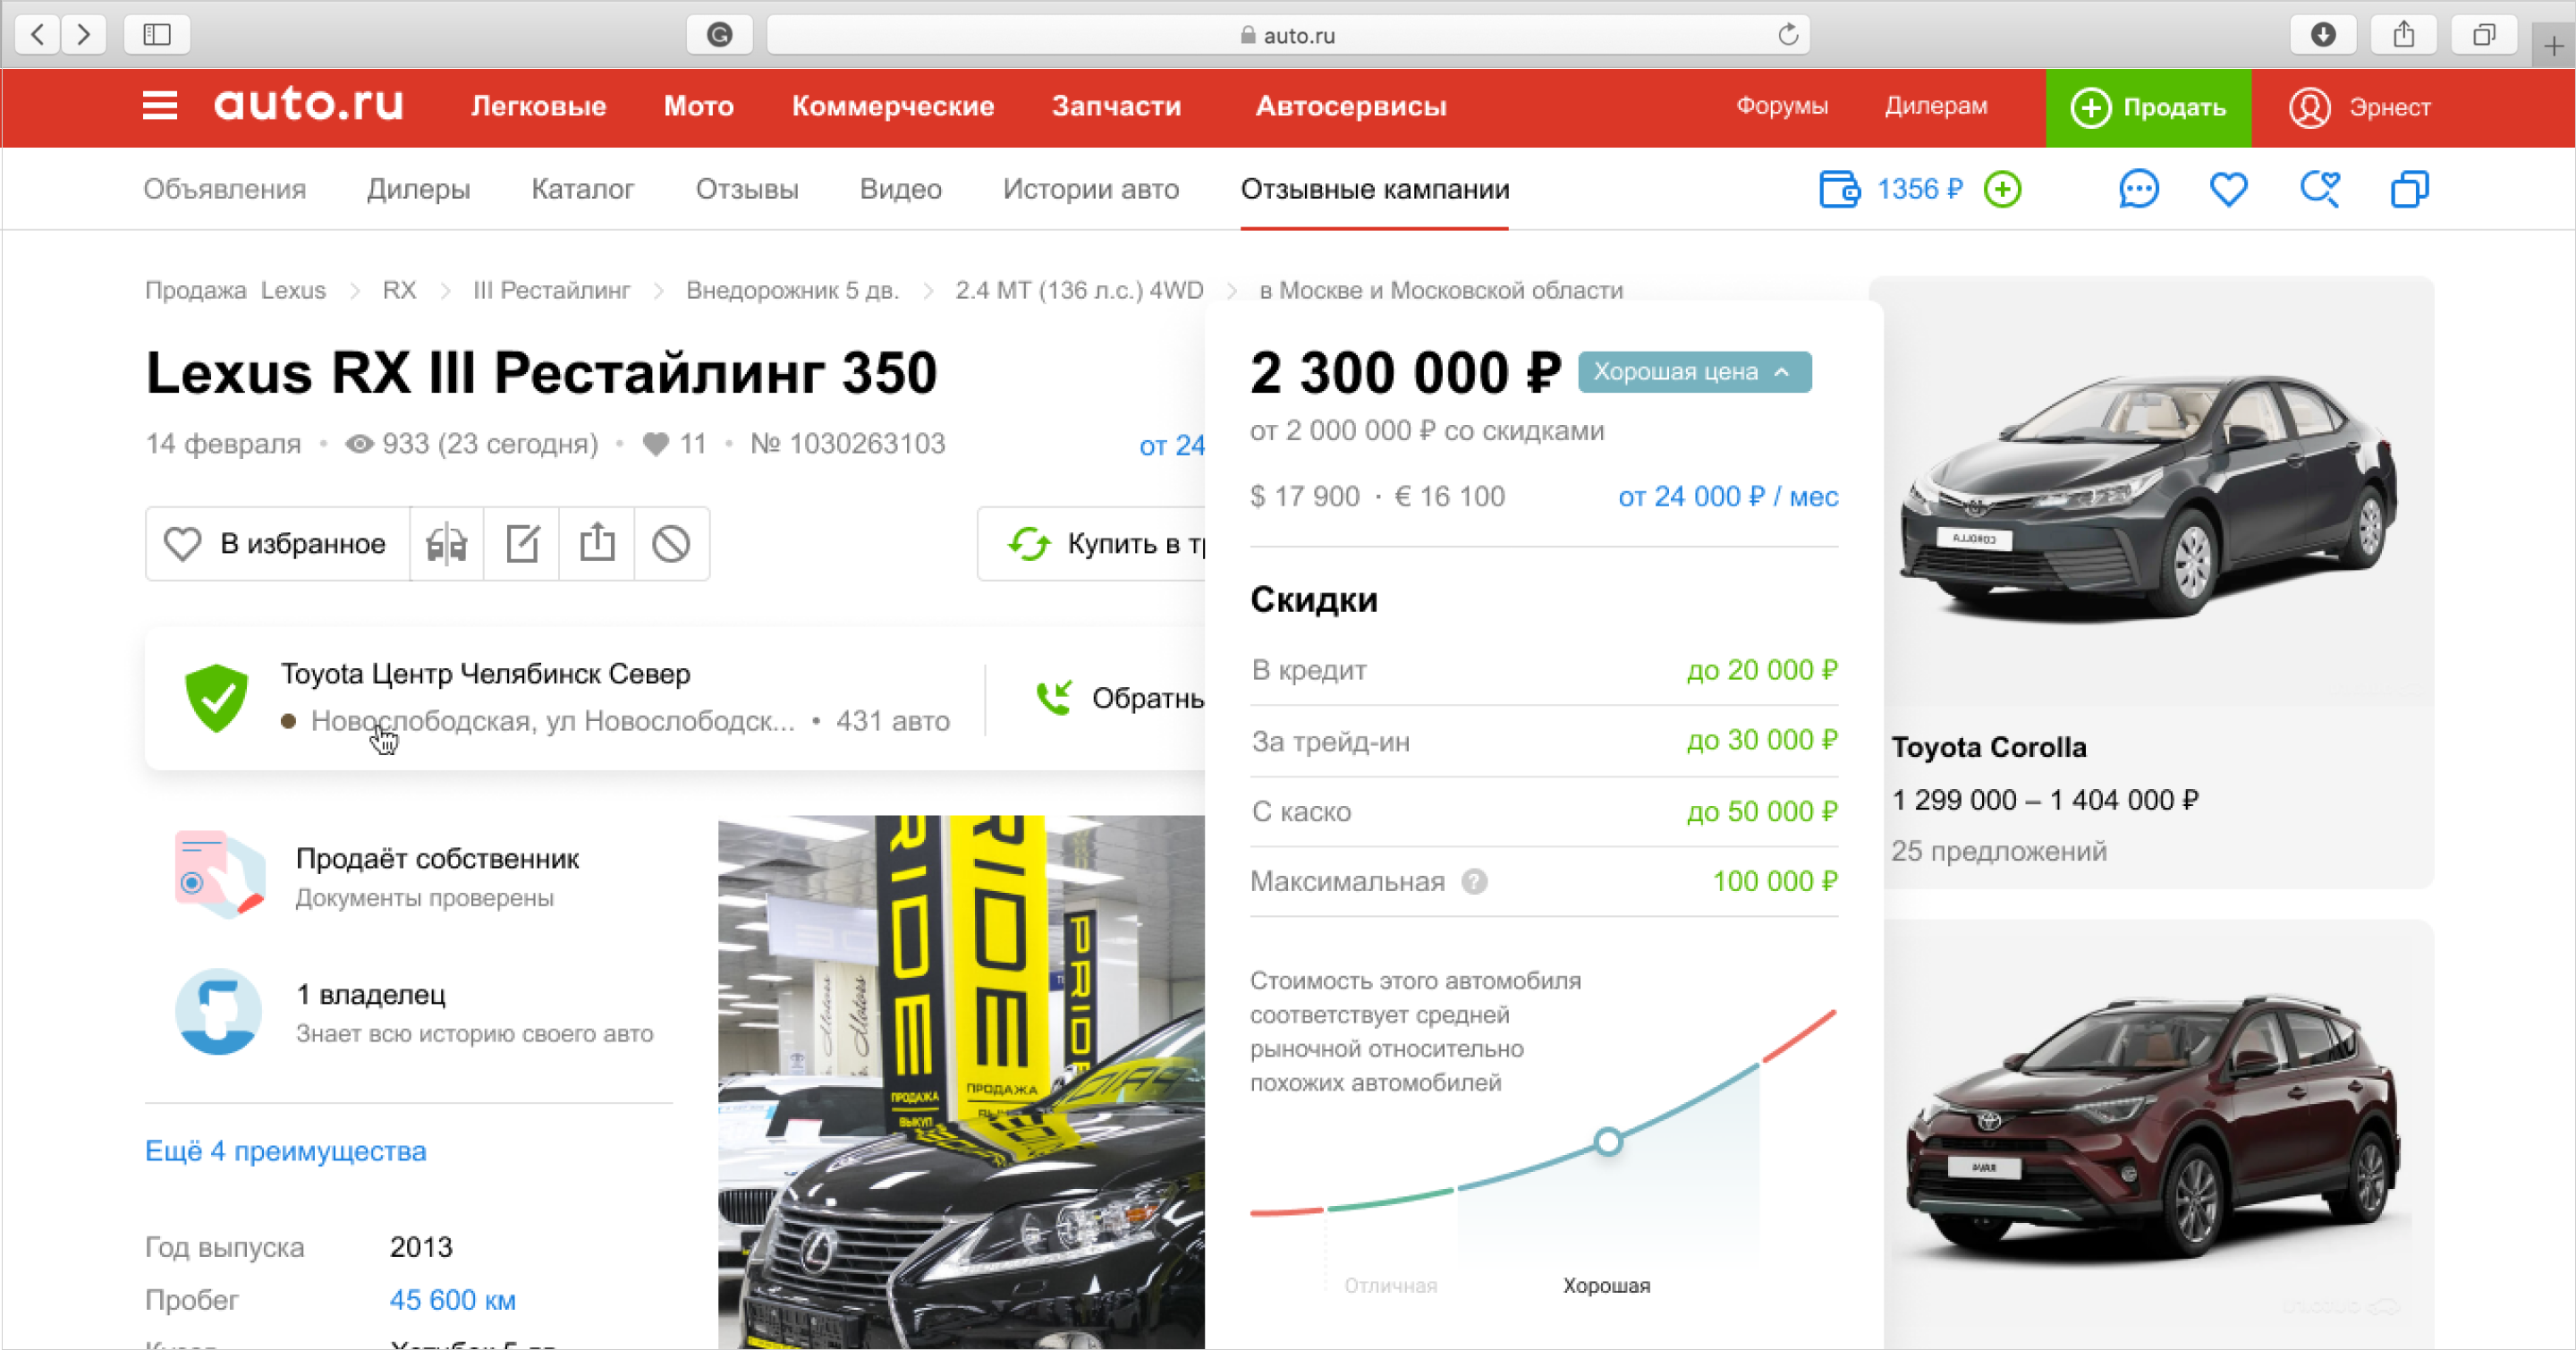Open Toyota Центр Челябинск Север dealer link
The height and width of the screenshot is (1350, 2576).
485,674
